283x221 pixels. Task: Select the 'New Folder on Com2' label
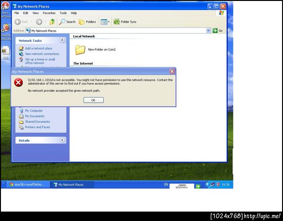point(102,49)
